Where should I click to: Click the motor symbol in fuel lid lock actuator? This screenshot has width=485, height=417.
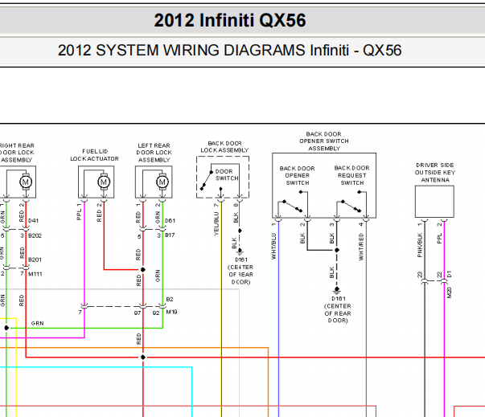[x=104, y=182]
